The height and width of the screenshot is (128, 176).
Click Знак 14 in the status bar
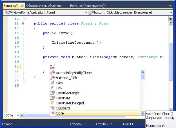click(x=127, y=124)
